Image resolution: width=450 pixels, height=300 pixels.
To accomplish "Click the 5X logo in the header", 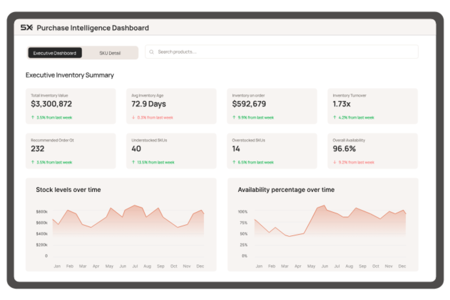I will click(x=26, y=28).
